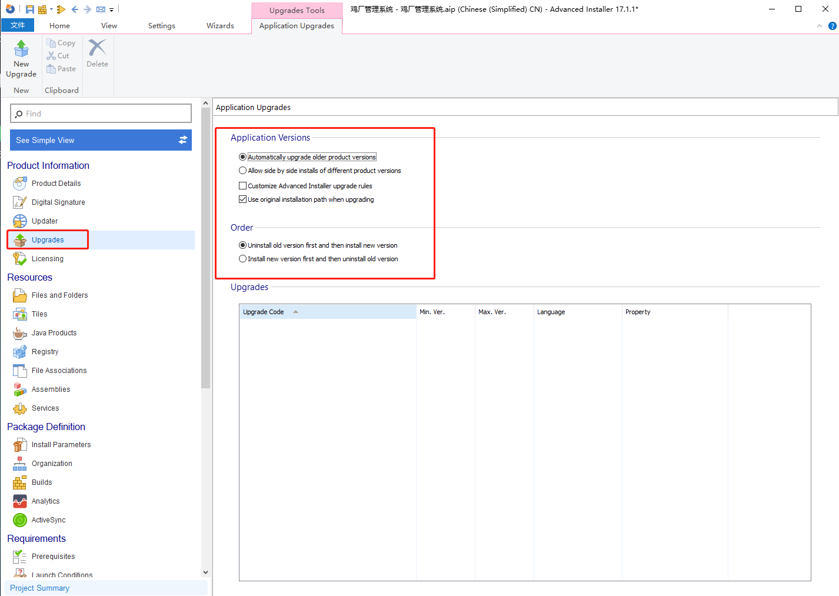Sort by the Upgrade Code column header
The width and height of the screenshot is (839, 596).
327,312
